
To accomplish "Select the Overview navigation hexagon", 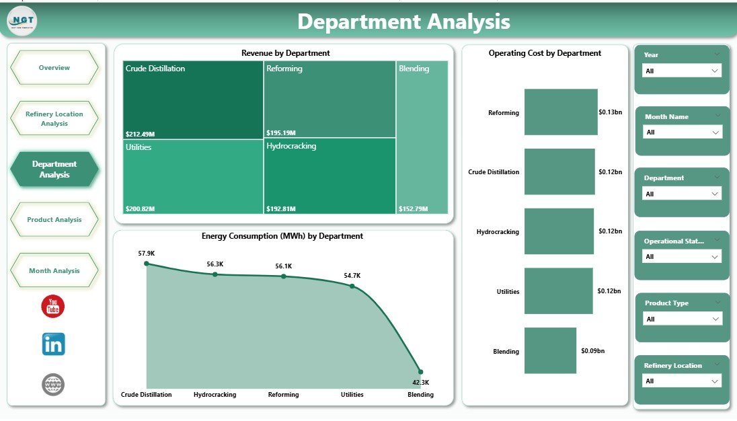I will coord(53,67).
